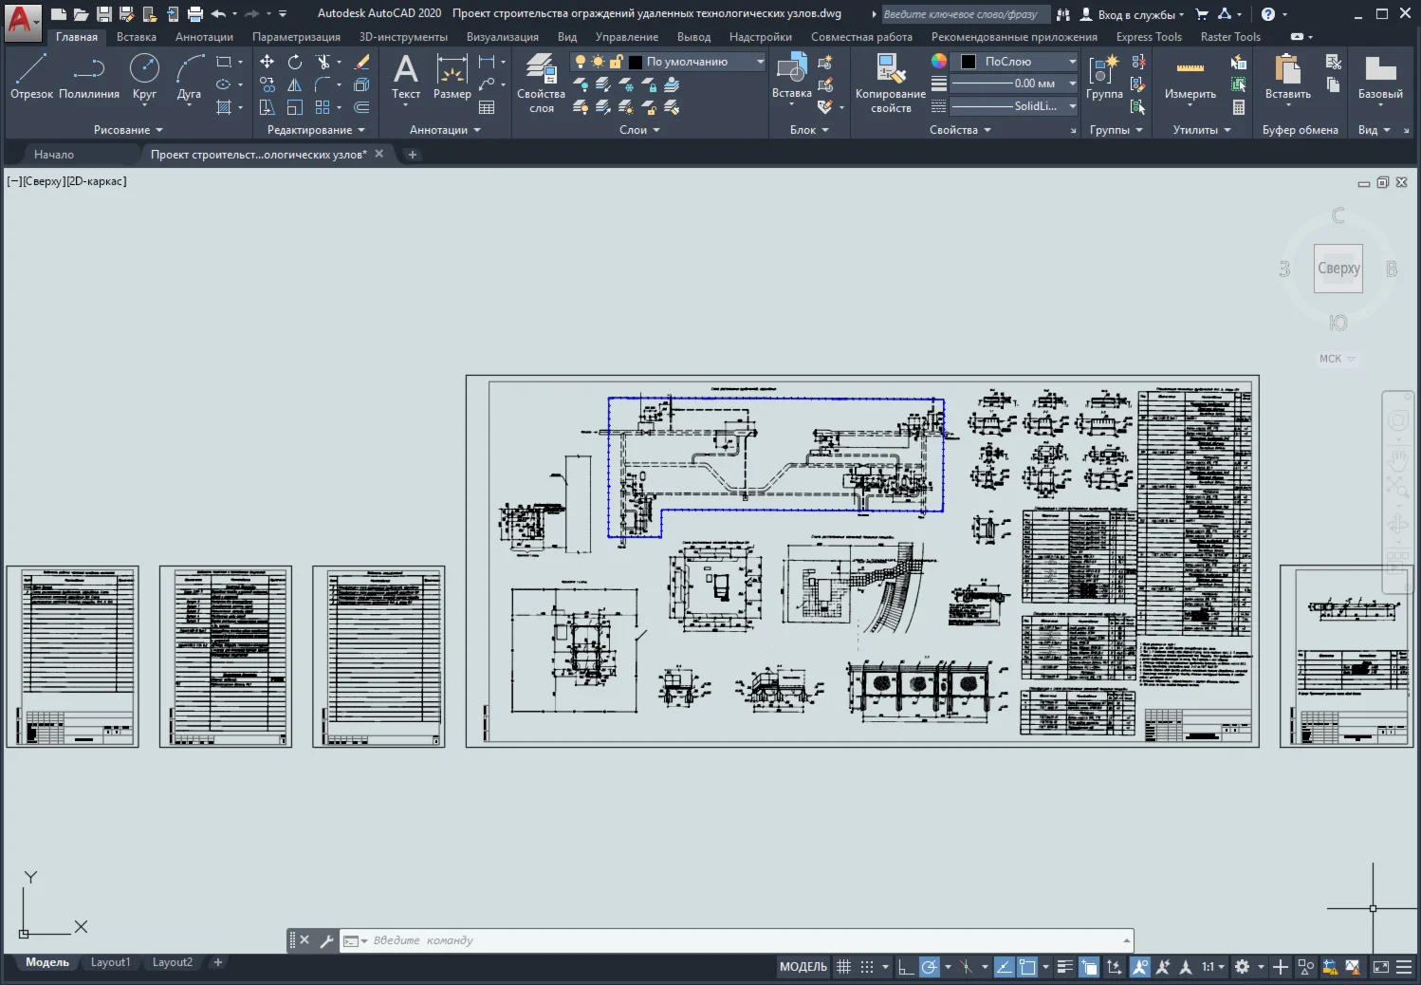Switch to the Layout1 tab
1421x985 pixels.
coord(110,962)
